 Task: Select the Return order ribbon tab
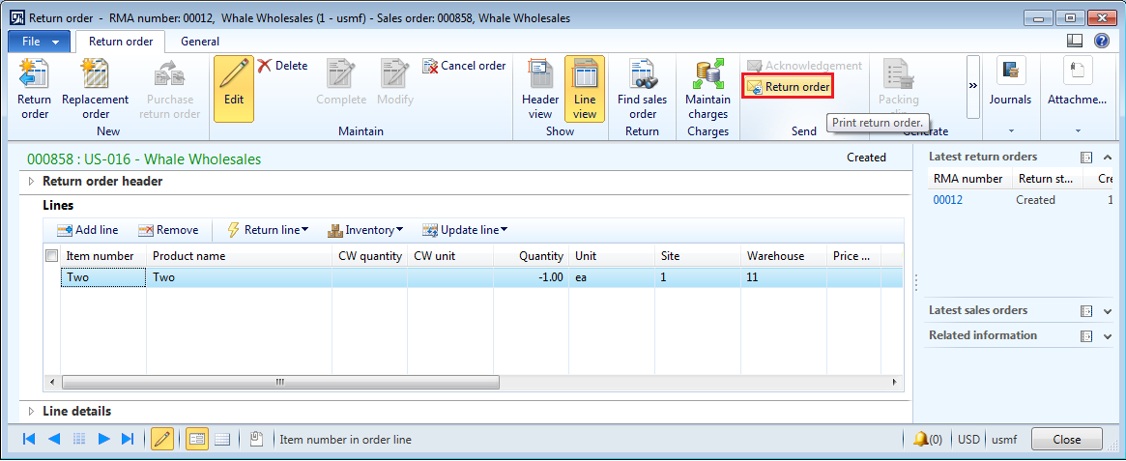pyautogui.click(x=121, y=42)
